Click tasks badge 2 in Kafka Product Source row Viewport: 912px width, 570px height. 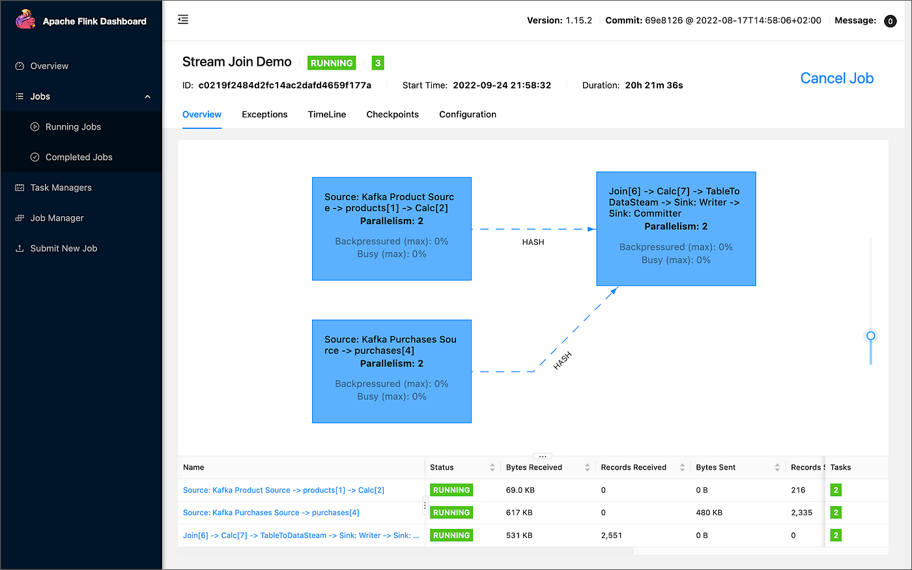pos(836,490)
